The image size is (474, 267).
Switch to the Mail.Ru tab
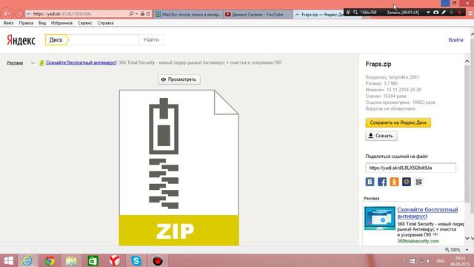[189, 14]
